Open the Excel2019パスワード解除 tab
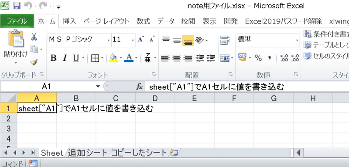Viewport: 349px width, 167px height. coord(283,21)
